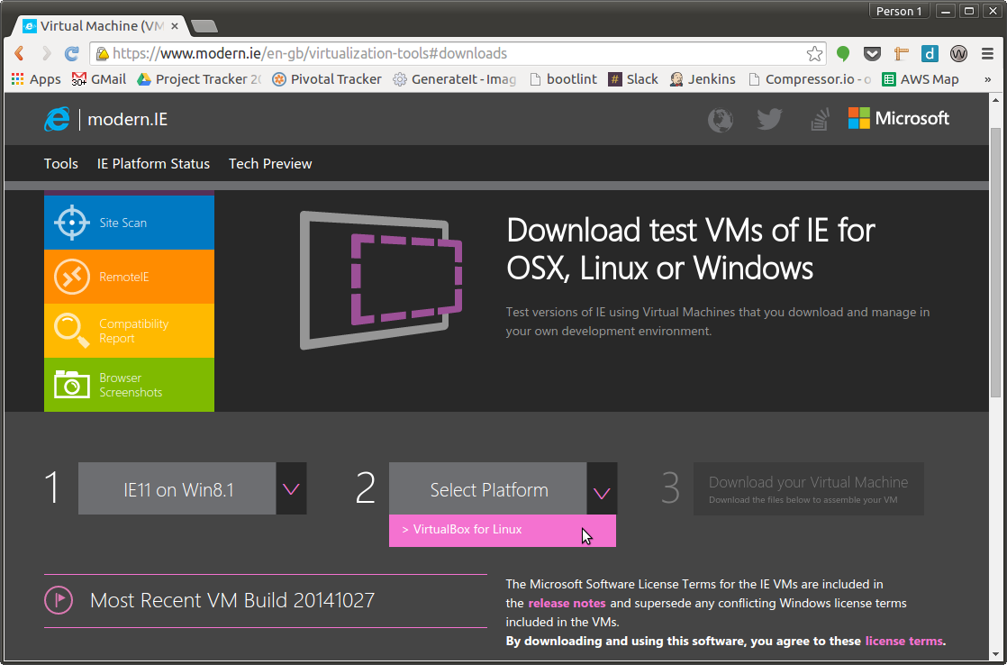
Task: Open the Twitter bird icon
Action: pyautogui.click(x=769, y=119)
